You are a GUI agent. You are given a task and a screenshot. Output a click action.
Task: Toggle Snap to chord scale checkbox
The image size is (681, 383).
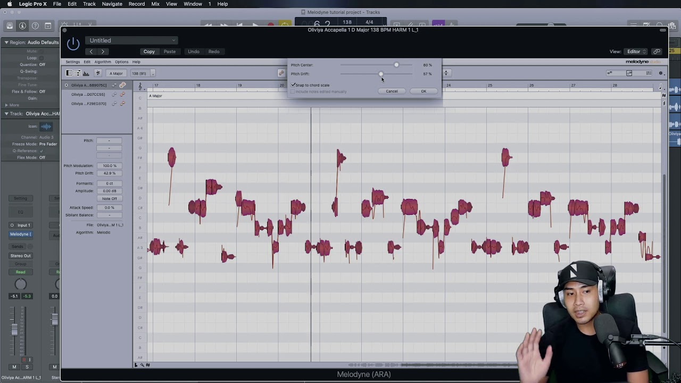pyautogui.click(x=293, y=85)
